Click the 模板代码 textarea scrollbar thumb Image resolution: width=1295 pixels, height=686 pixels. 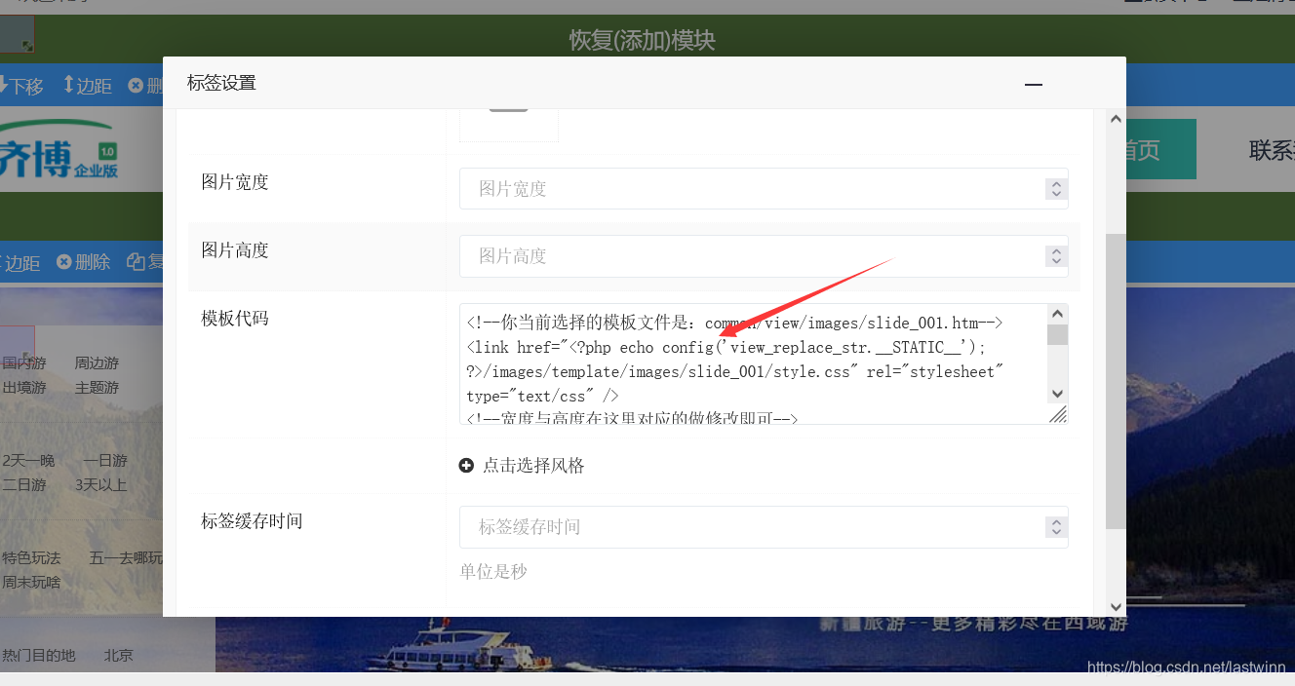coord(1057,335)
